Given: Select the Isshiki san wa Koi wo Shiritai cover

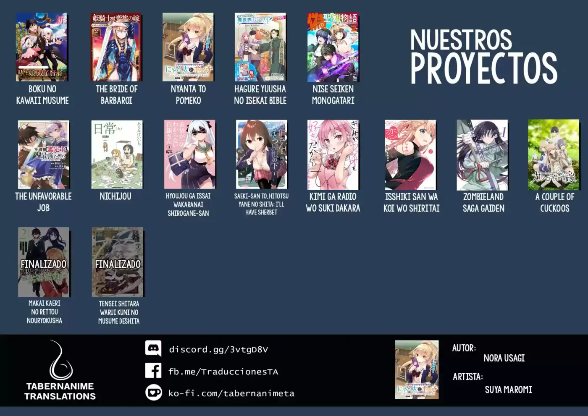Looking at the screenshot, I should (x=410, y=154).
